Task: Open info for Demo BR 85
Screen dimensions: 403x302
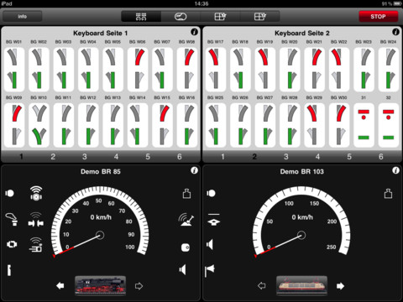Action: pyautogui.click(x=194, y=170)
